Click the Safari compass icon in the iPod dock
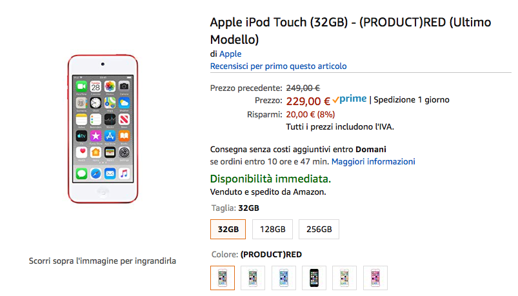This screenshot has height=296, width=518. click(x=96, y=173)
